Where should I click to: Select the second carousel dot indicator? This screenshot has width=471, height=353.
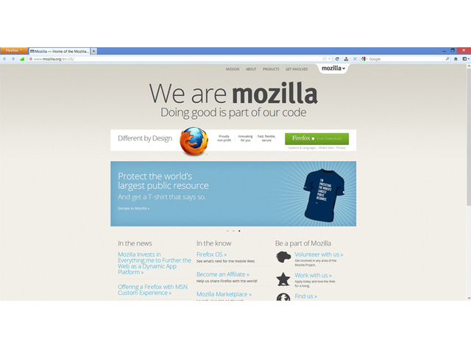click(x=233, y=231)
